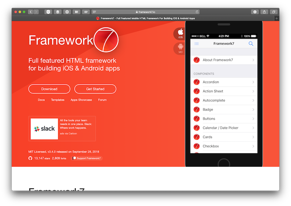Click chevron on Action Sheet row
Image resolution: width=291 pixels, height=206 pixels.
pyautogui.click(x=253, y=91)
